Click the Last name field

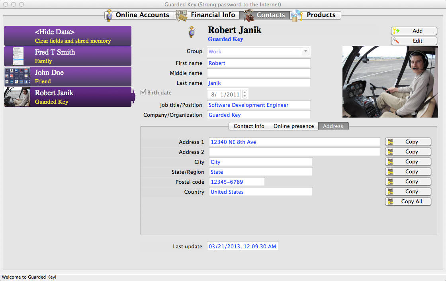pos(258,83)
